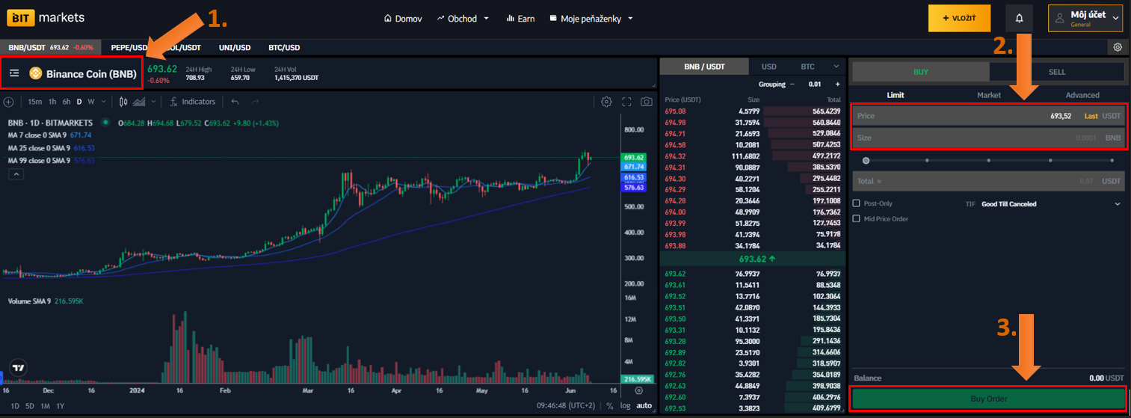The height and width of the screenshot is (418, 1131).
Task: Toggle log scale on the chart
Action: click(625, 406)
